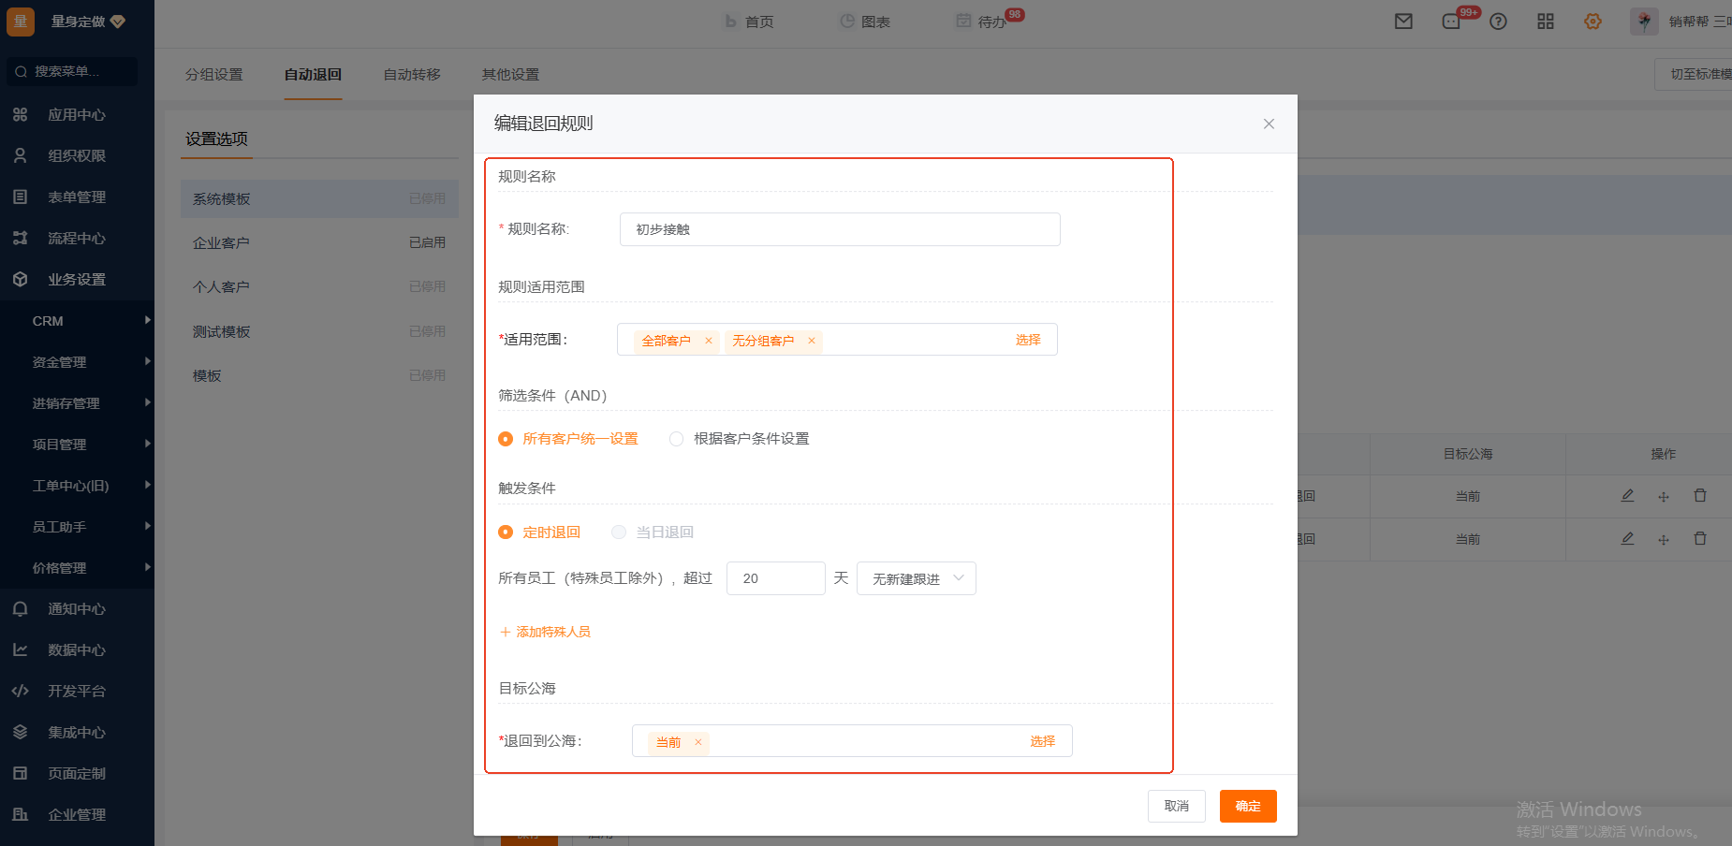Select the 测试模板 template row
1732x846 pixels.
pos(319,331)
